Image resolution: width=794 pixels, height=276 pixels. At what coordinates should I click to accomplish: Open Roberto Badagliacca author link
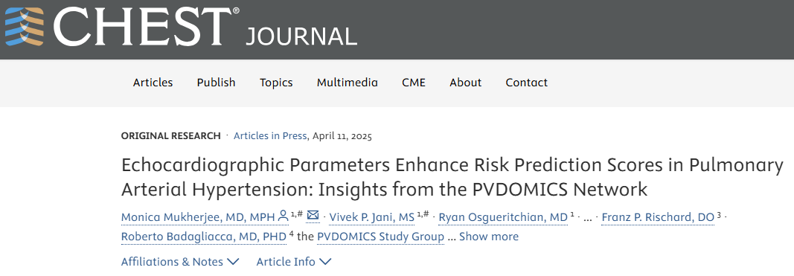click(x=204, y=237)
